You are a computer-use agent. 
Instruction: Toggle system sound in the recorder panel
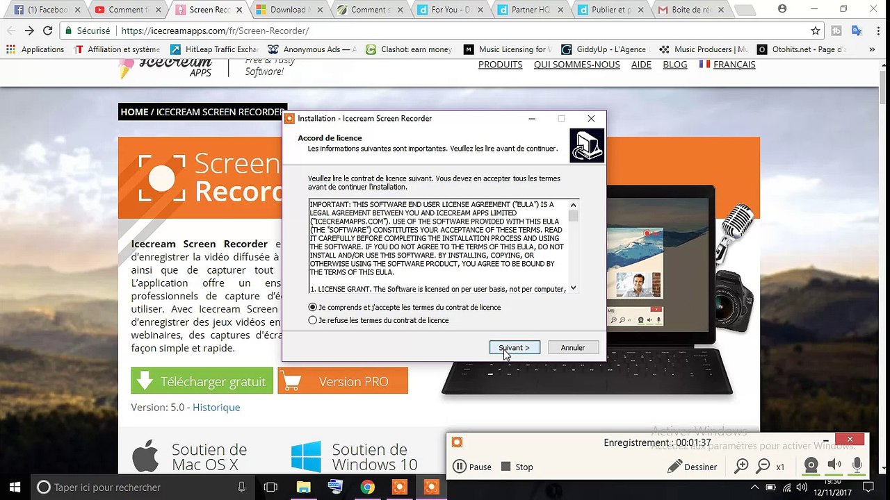[834, 466]
